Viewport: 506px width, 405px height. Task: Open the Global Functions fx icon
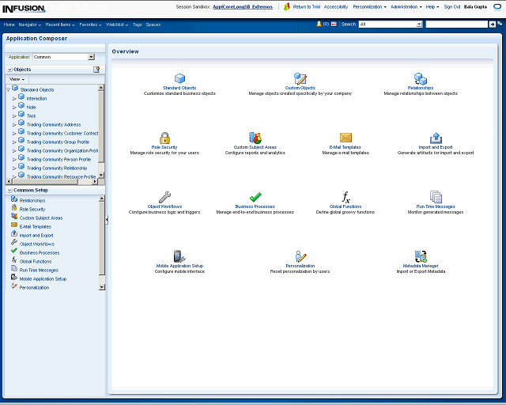click(346, 197)
